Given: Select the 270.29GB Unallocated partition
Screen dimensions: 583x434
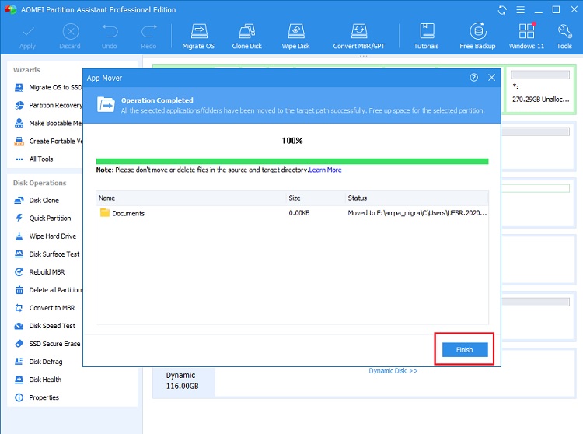Looking at the screenshot, I should pyautogui.click(x=540, y=89).
